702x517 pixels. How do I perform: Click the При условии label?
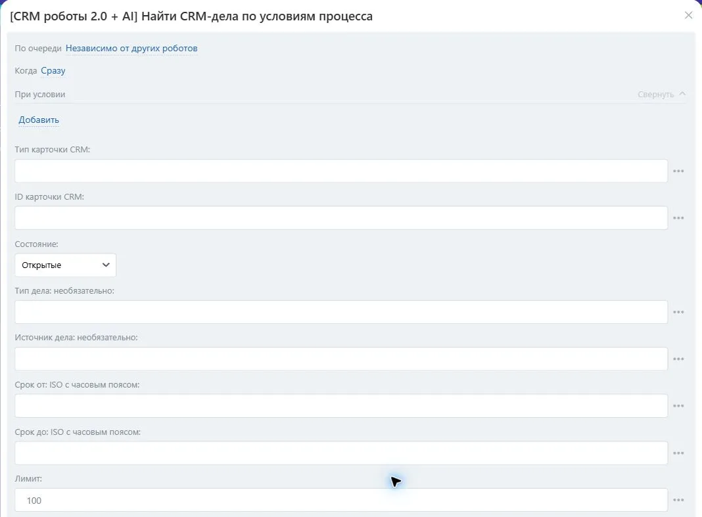point(40,95)
